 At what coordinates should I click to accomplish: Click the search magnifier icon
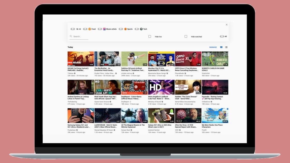71,36
